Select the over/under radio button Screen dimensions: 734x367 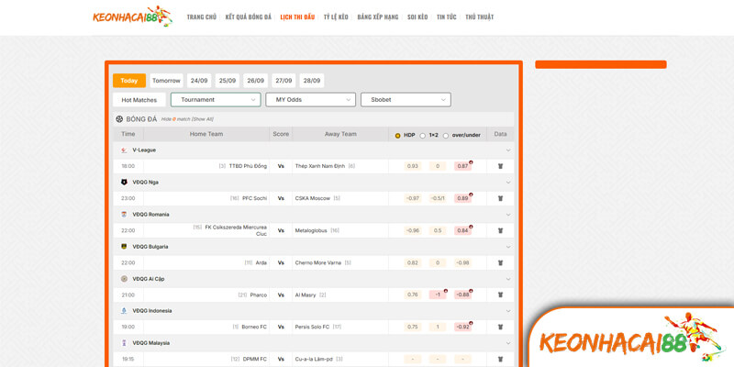tap(446, 135)
